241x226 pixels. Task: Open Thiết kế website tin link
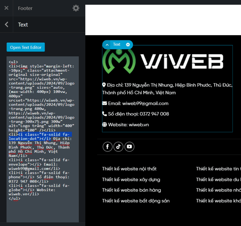point(218,169)
